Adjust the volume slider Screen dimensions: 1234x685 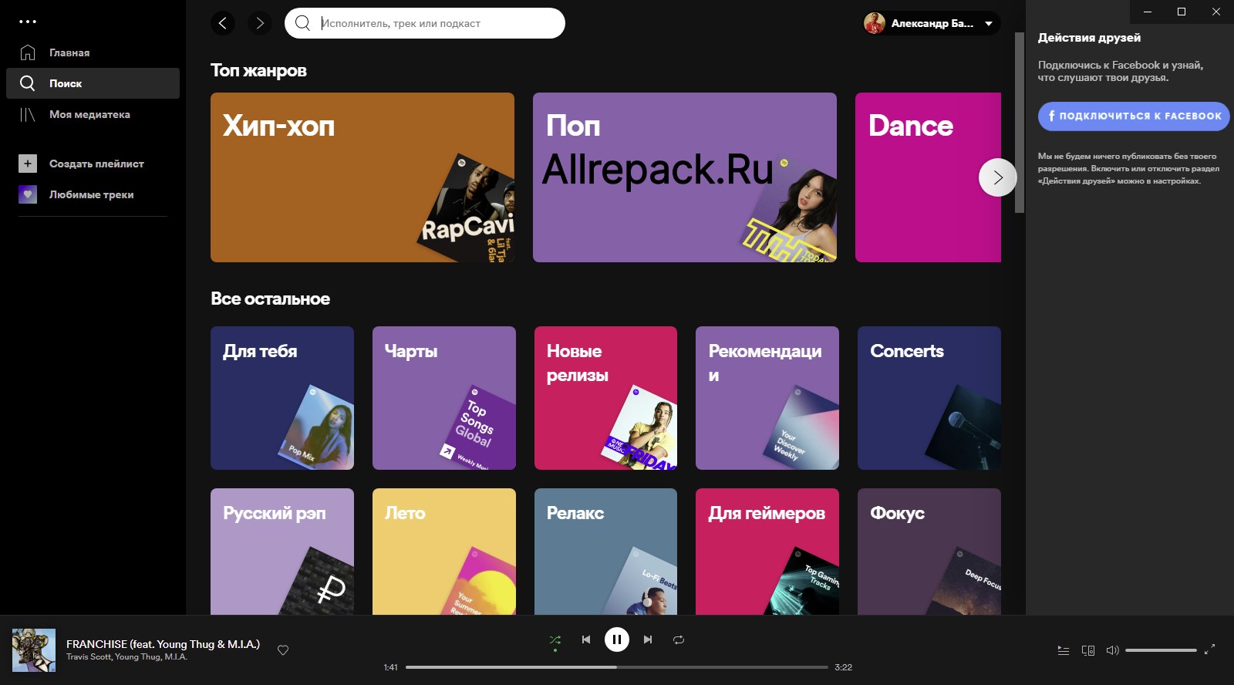[x=1161, y=650]
